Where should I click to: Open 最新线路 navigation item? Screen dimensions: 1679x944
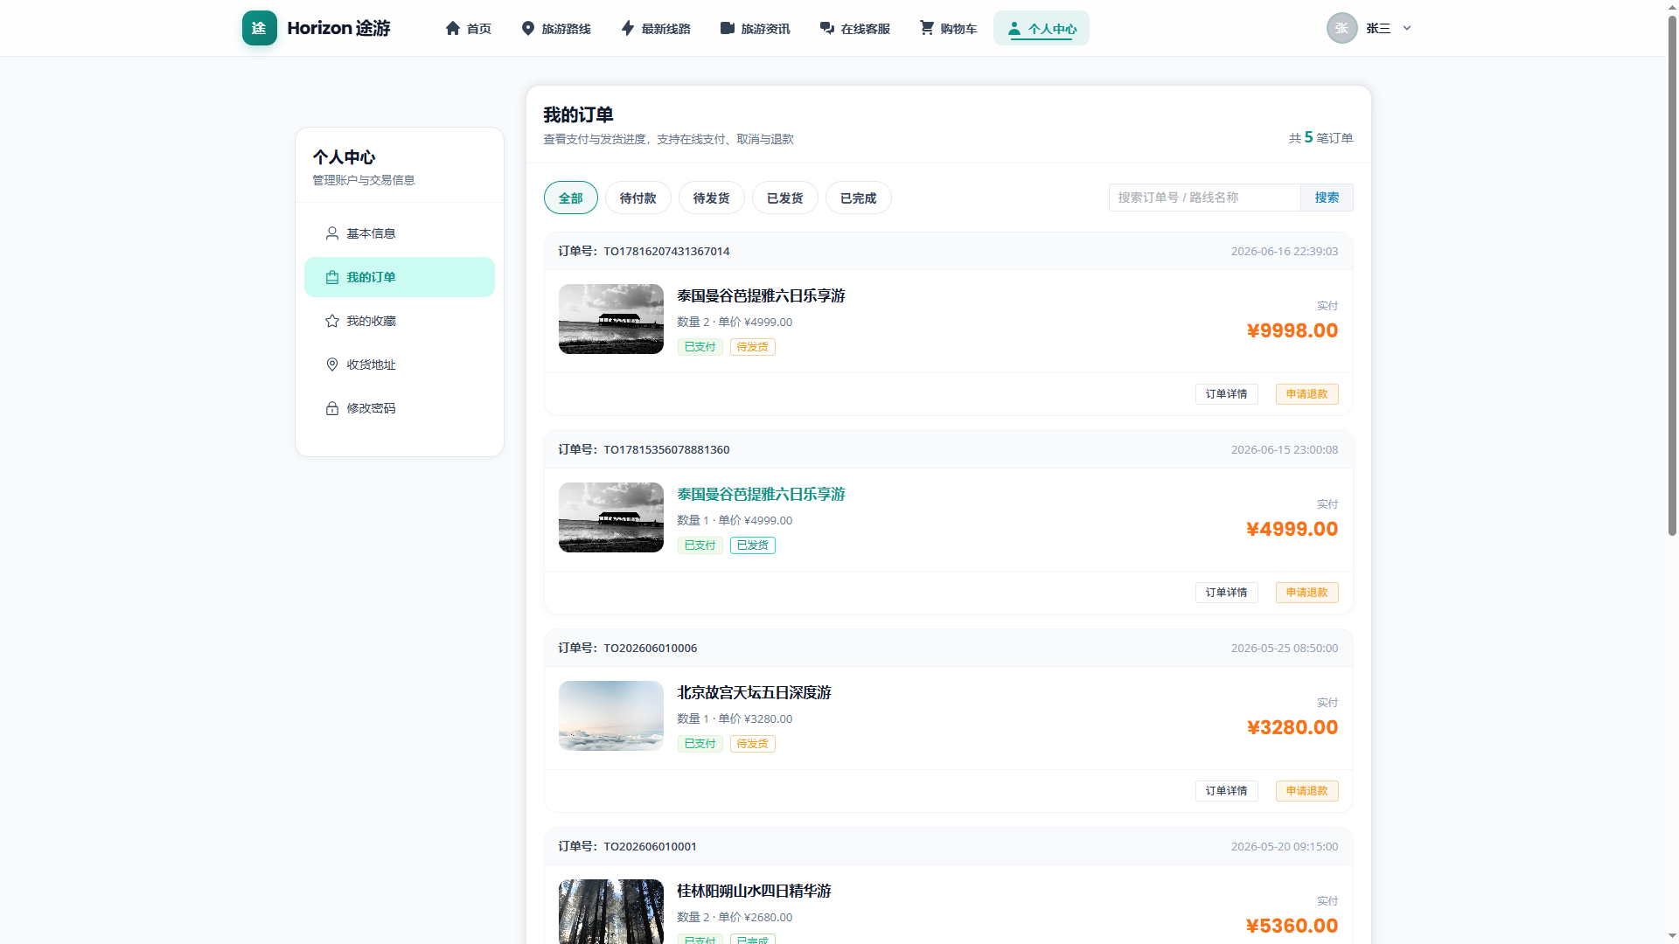(656, 28)
